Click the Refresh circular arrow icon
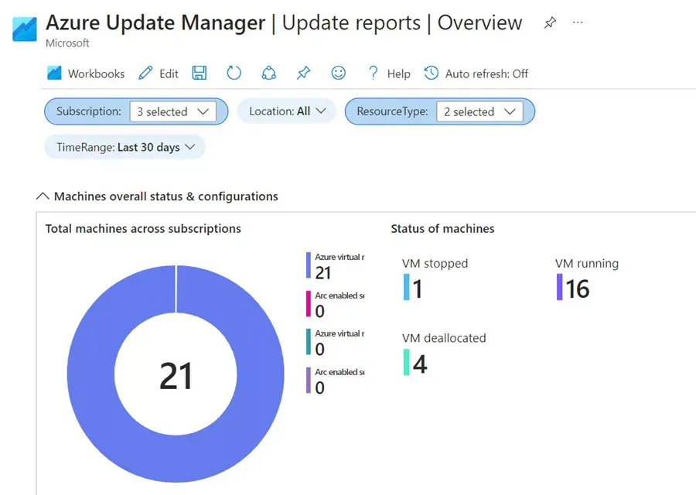The width and height of the screenshot is (696, 495). (234, 73)
